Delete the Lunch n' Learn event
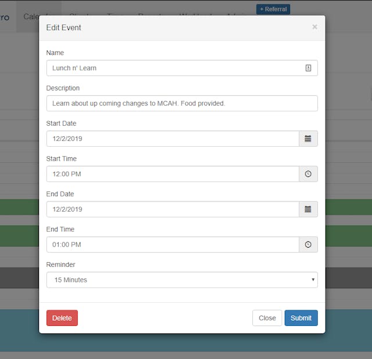 pyautogui.click(x=62, y=318)
